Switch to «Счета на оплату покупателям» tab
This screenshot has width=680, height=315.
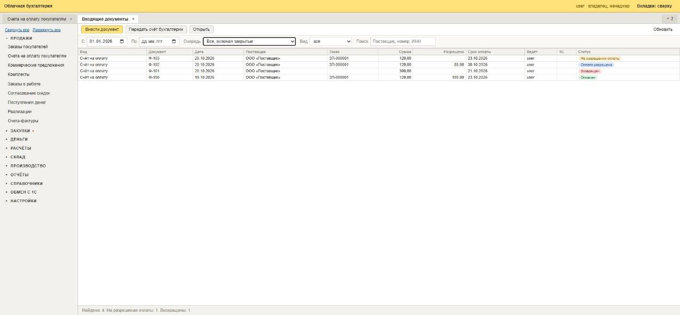click(x=37, y=19)
